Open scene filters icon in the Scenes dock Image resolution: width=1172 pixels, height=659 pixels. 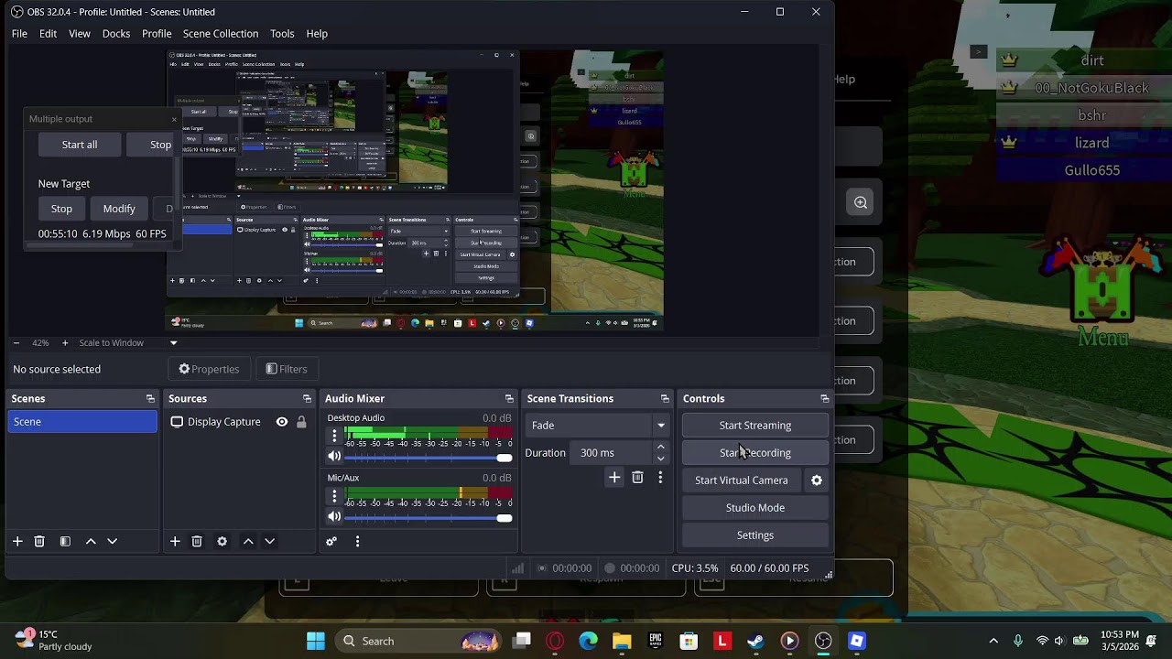65,541
